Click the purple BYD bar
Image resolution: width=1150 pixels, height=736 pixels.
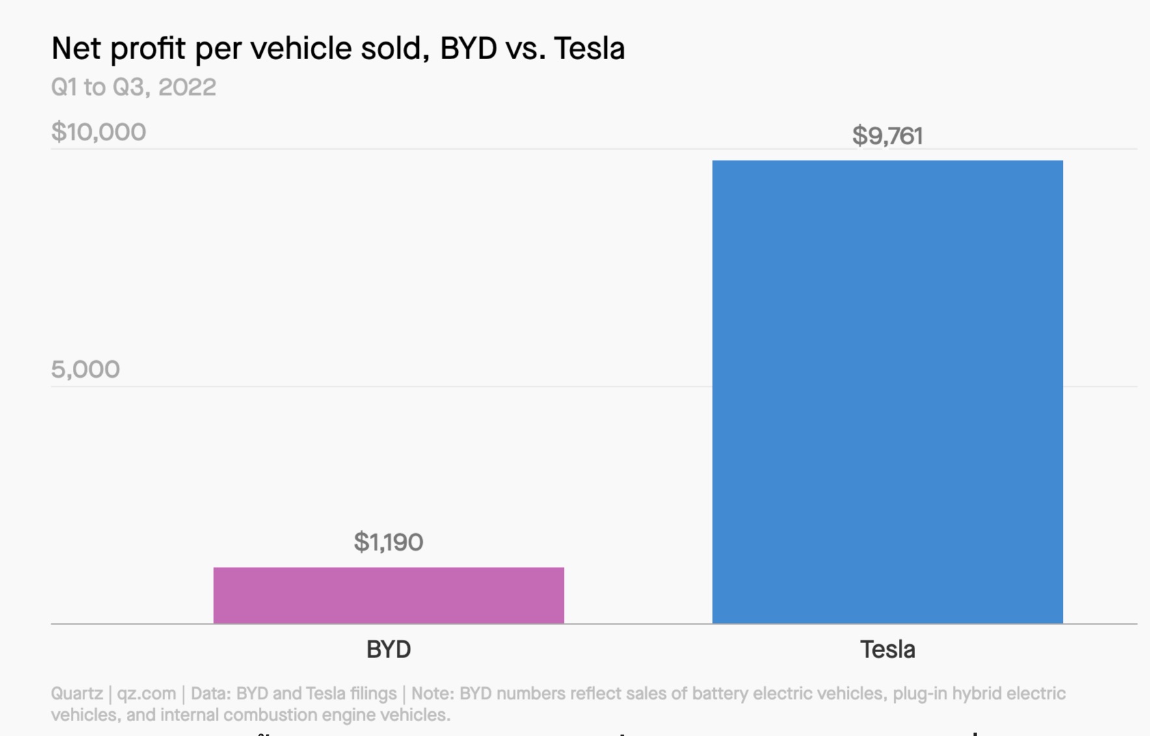tap(388, 595)
